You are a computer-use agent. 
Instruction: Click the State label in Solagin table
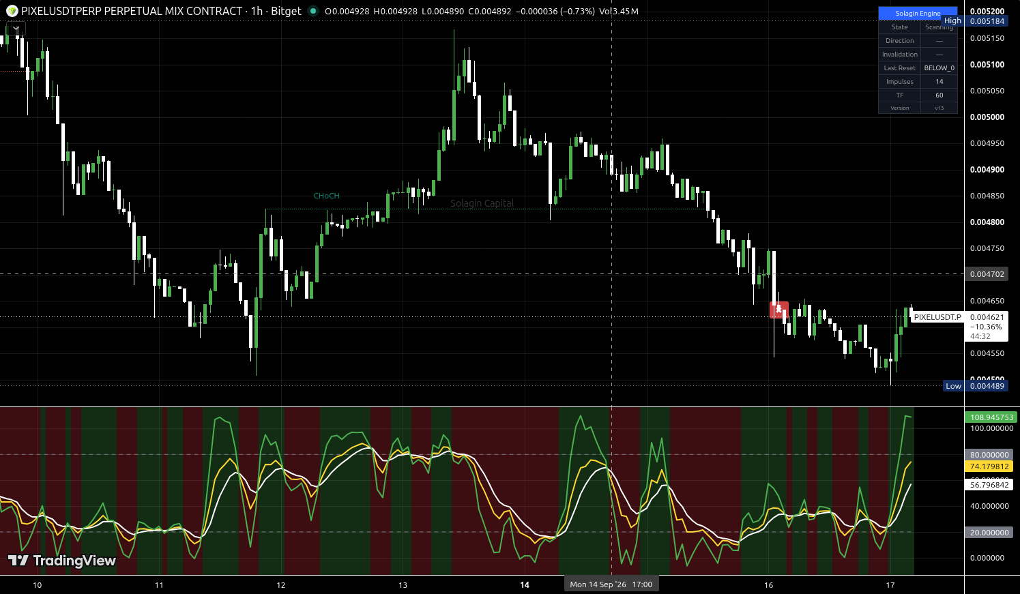click(899, 27)
